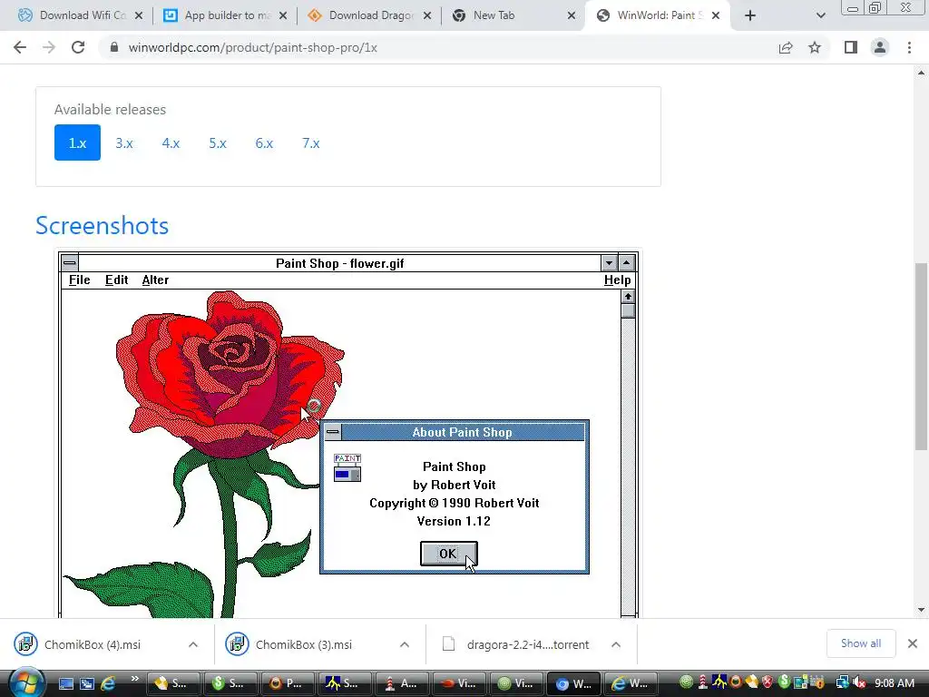Open the Chrome three-dot menu
Screen dimensions: 929x697
click(x=909, y=47)
